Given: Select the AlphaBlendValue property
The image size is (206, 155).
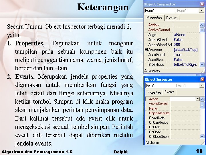Looking at the screenshot, I should 160,45.
